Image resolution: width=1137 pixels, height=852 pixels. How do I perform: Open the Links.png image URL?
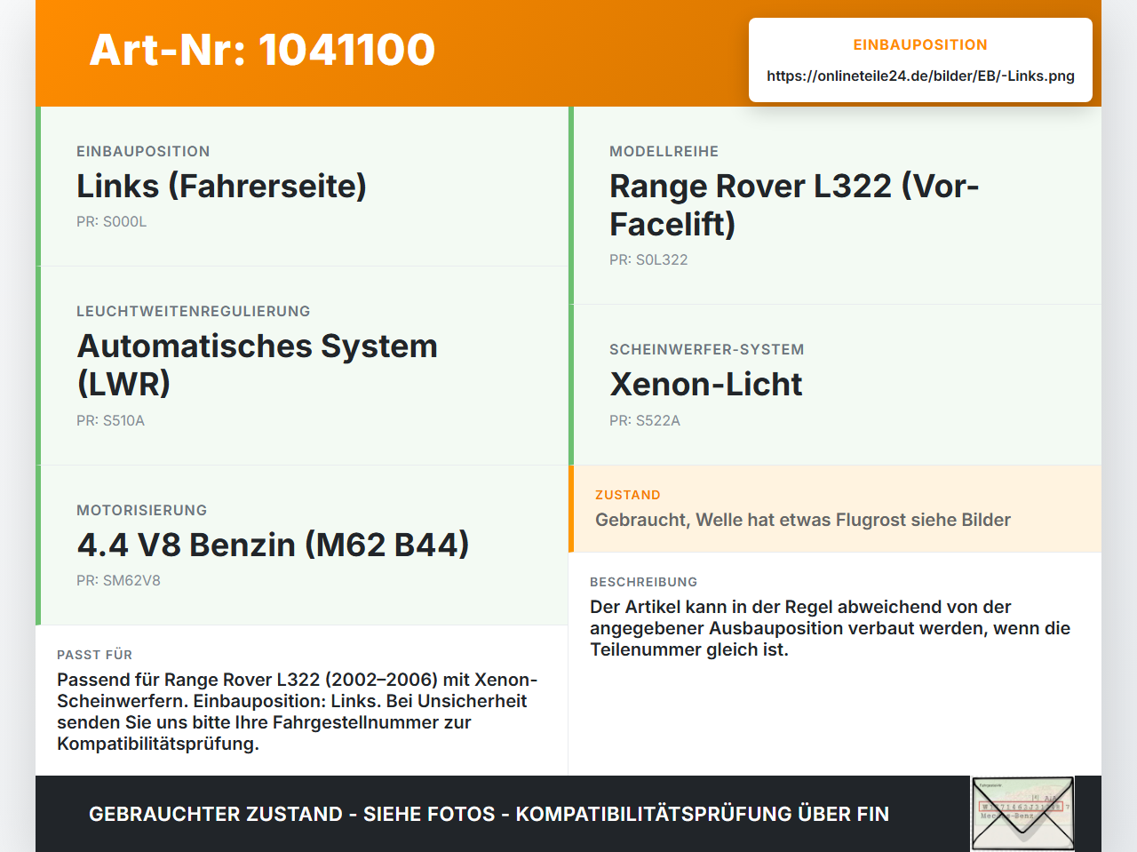click(x=920, y=76)
